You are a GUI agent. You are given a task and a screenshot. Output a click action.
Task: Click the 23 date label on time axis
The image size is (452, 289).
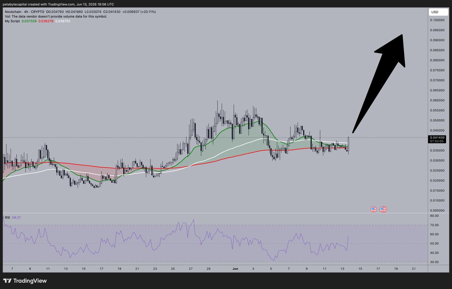155,269
